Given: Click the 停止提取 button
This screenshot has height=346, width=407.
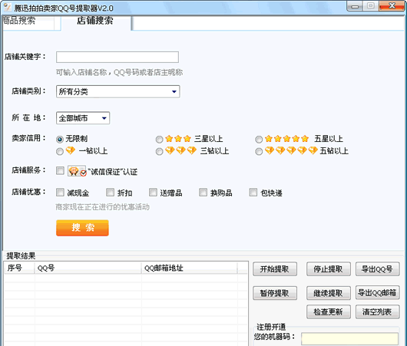Looking at the screenshot, I should point(329,269).
